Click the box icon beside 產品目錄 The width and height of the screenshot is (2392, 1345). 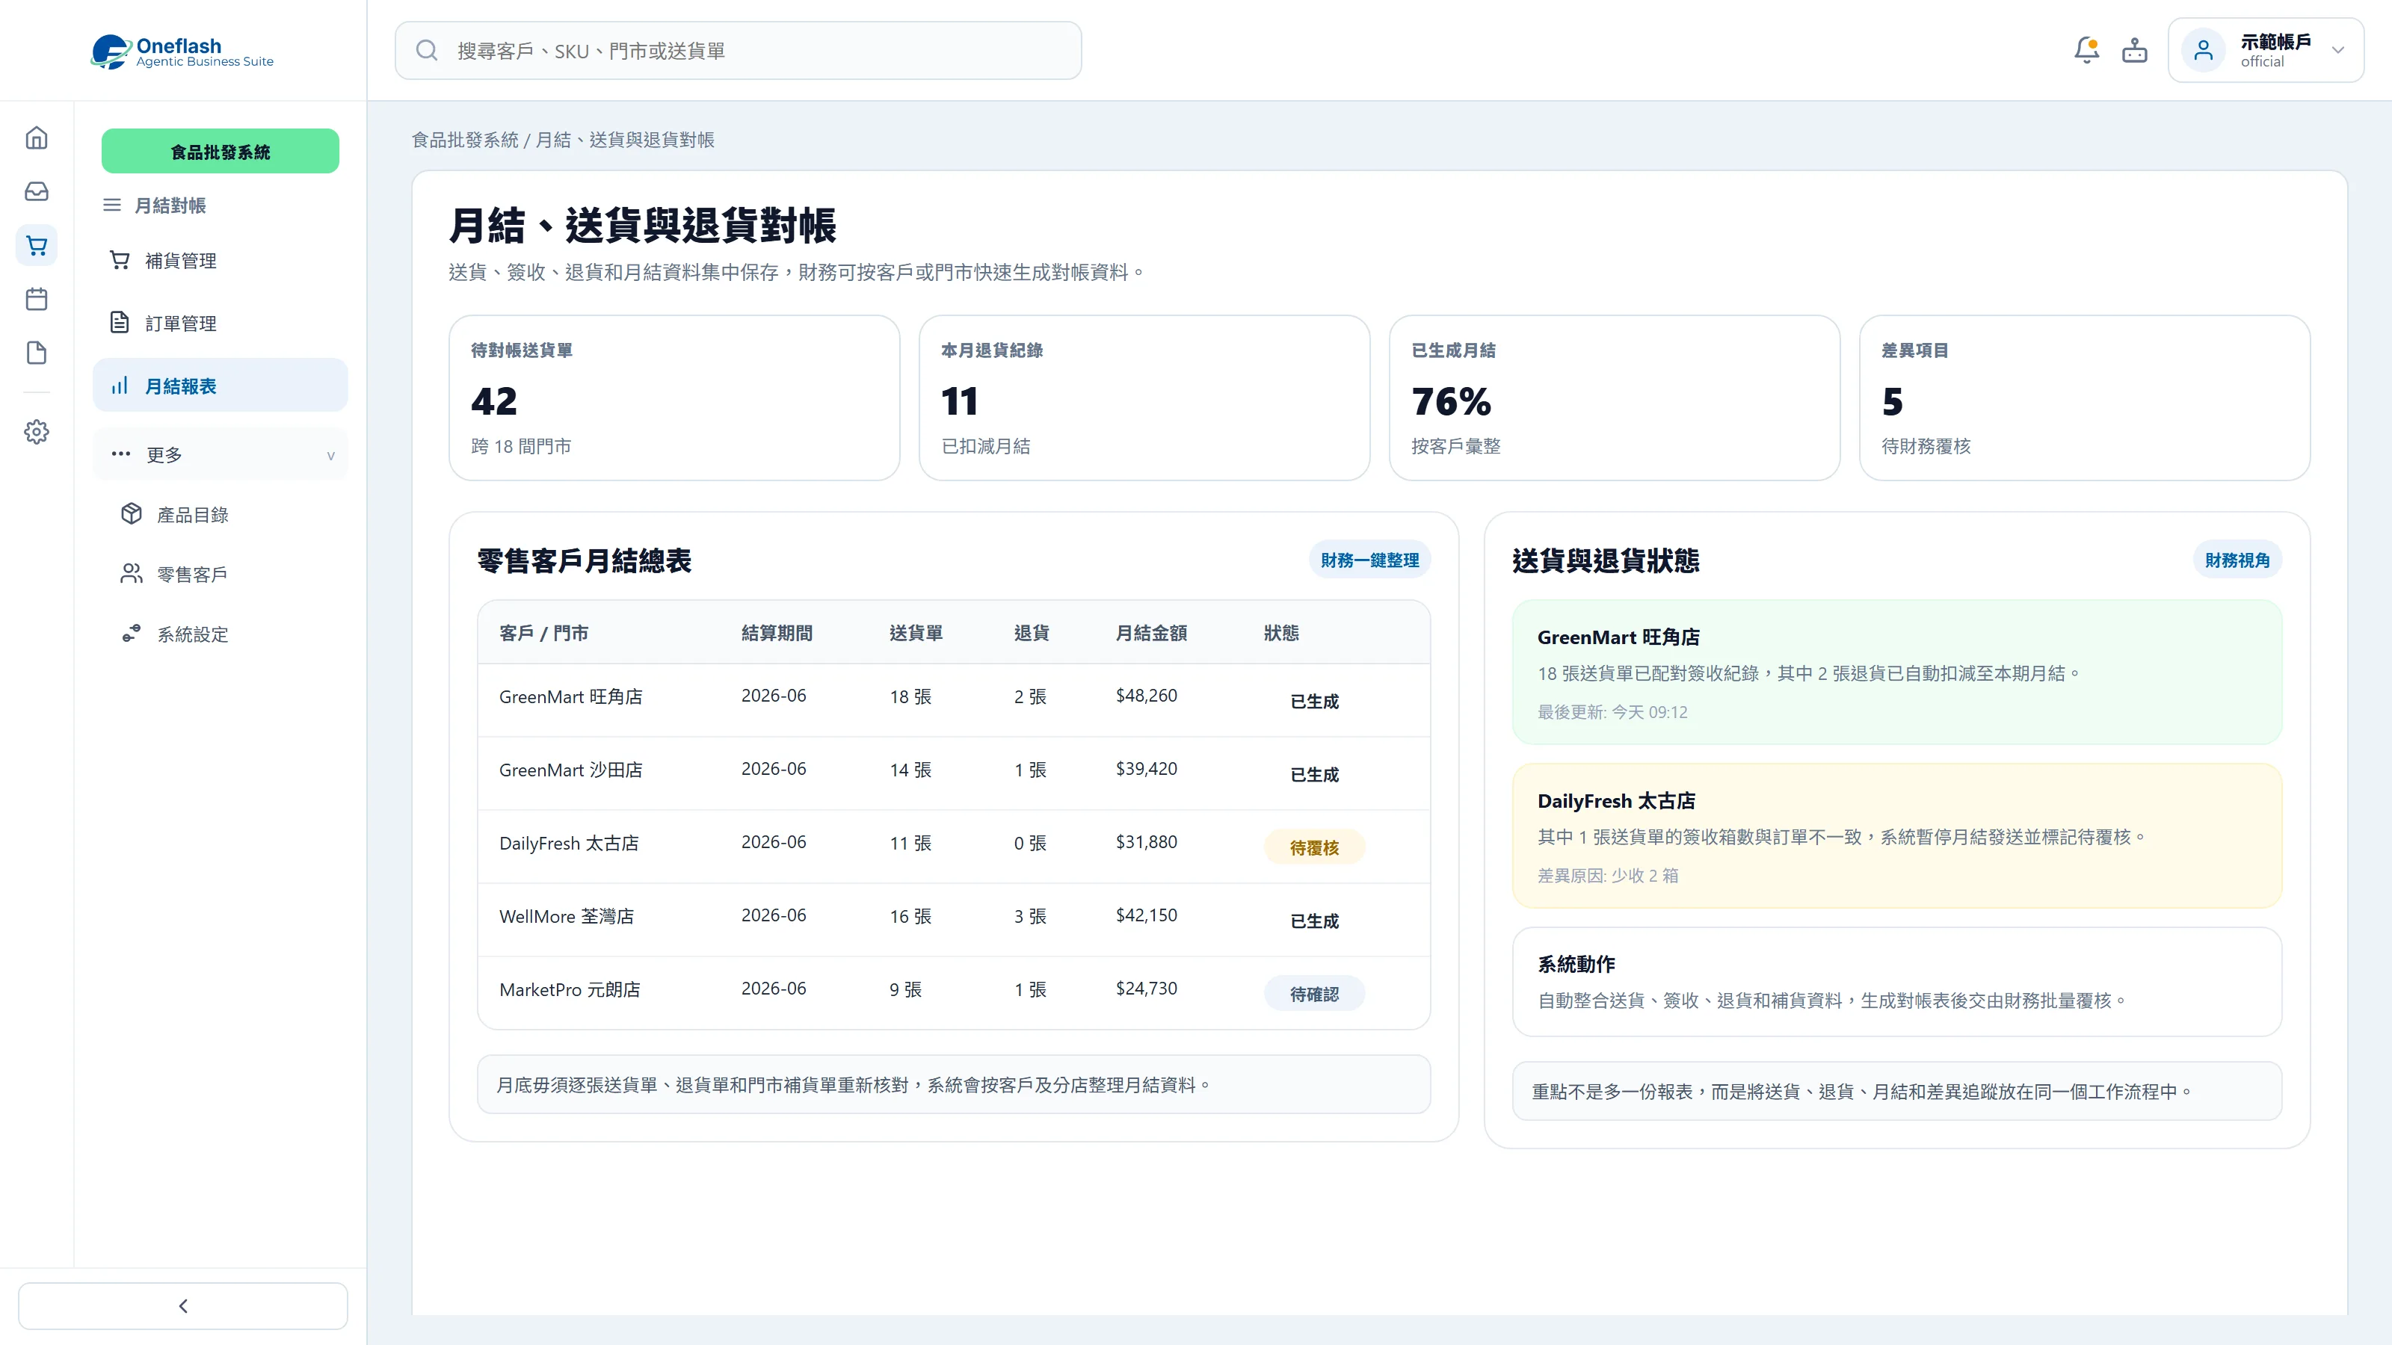131,513
